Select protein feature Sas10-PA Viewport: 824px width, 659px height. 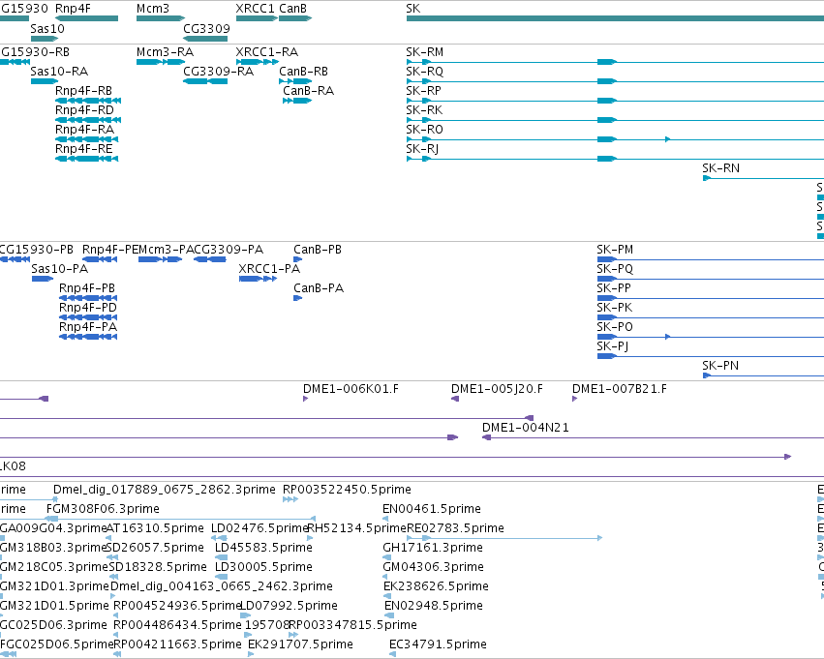point(43,279)
